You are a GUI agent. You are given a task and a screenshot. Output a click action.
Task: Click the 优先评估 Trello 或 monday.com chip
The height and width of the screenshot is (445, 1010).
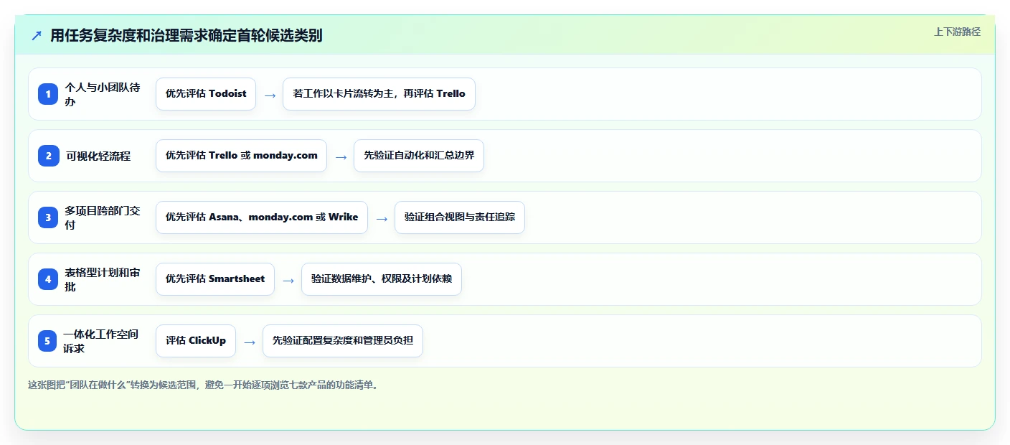241,156
